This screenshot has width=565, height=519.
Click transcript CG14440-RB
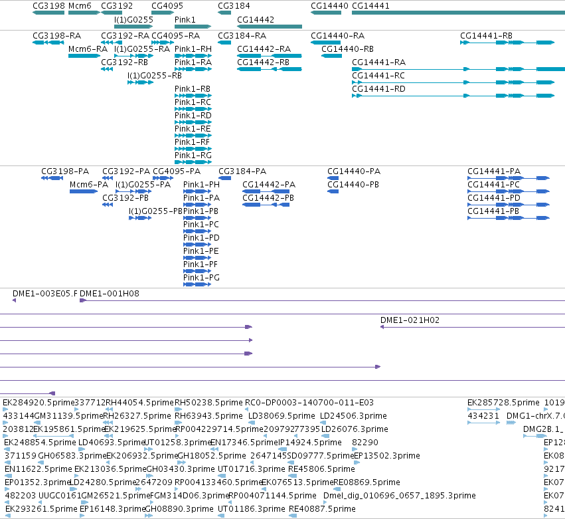pos(347,49)
